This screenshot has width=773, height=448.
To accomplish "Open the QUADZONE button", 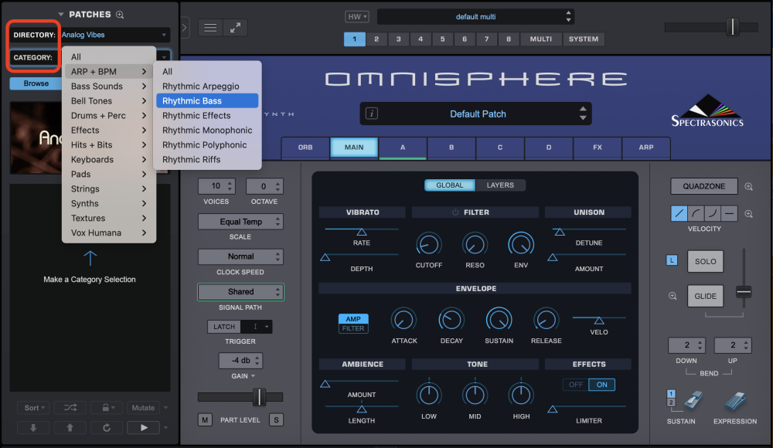I will pos(704,186).
